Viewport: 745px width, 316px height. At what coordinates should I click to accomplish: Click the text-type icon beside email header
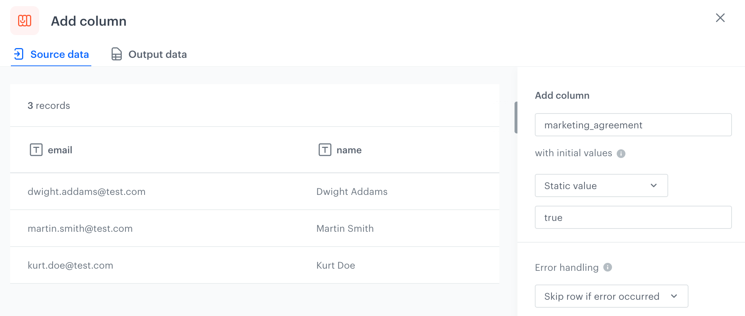(36, 150)
